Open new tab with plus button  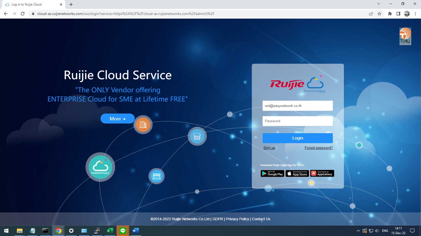coord(71,4)
